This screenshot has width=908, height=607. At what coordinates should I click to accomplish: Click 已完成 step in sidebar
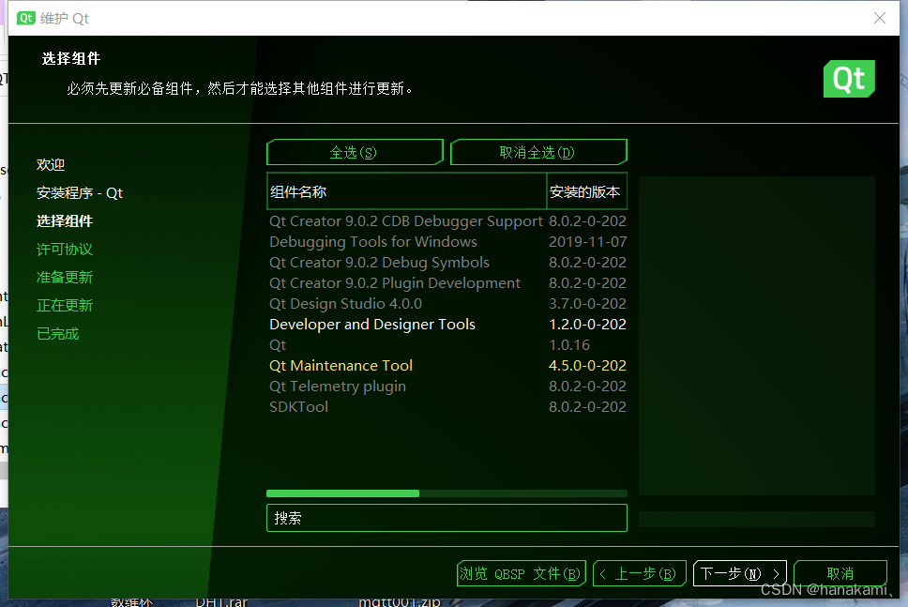tap(57, 334)
